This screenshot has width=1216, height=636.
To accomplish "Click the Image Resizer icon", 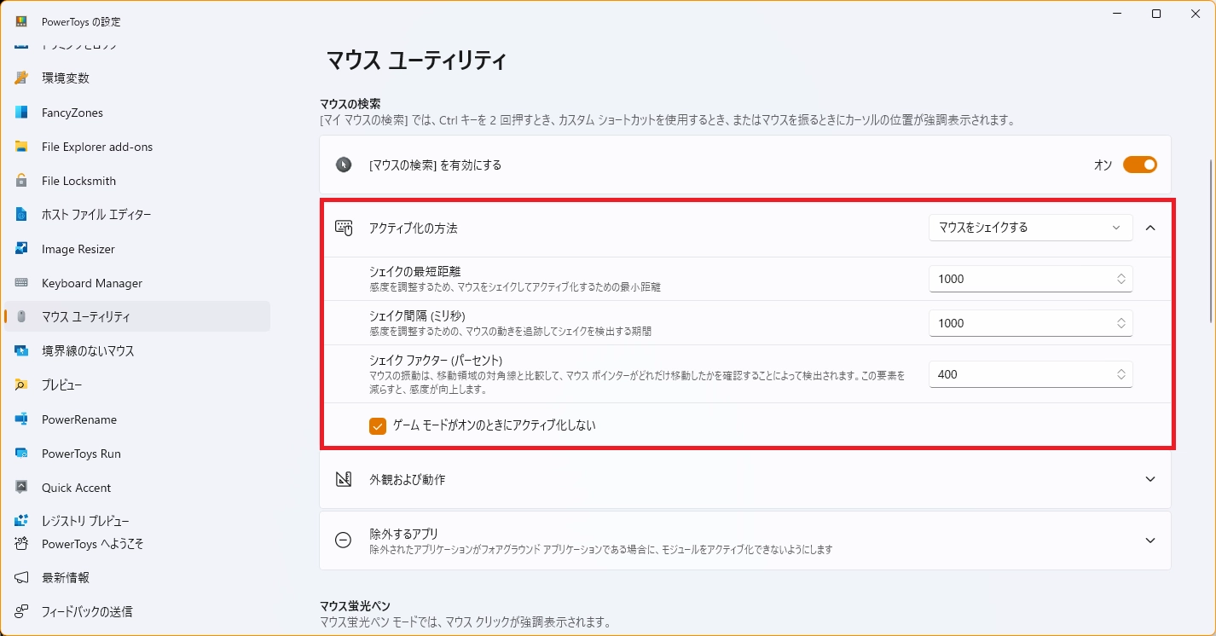I will pos(22,249).
